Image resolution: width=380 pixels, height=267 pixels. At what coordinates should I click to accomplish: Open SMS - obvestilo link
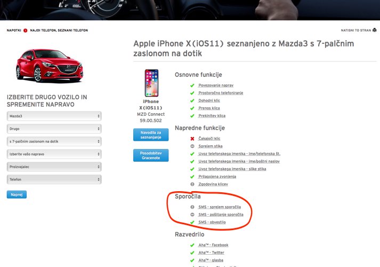pyautogui.click(x=212, y=222)
